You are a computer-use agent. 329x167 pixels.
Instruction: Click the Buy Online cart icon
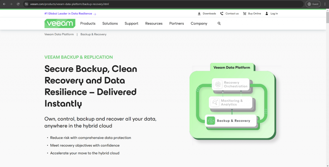(245, 13)
